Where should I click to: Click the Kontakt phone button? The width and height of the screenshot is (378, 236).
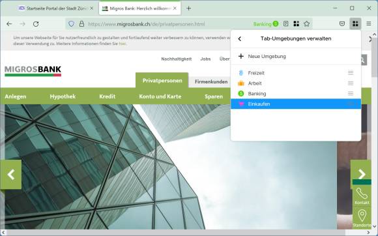362,196
